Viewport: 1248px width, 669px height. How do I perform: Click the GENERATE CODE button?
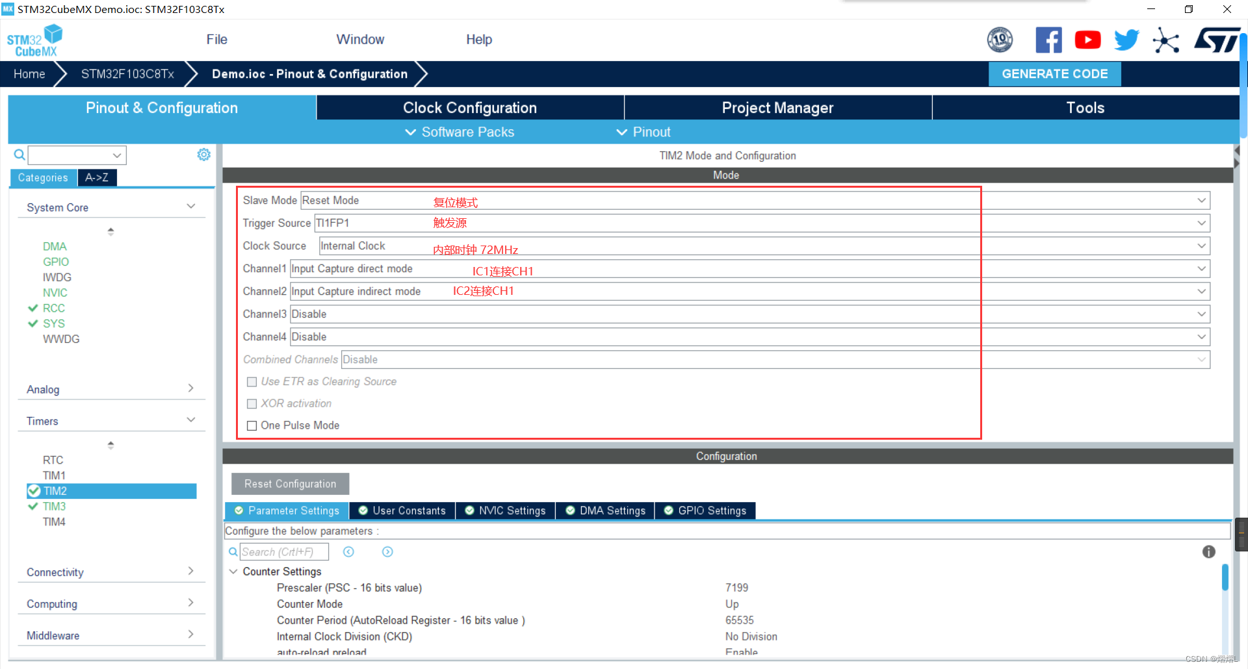1054,74
